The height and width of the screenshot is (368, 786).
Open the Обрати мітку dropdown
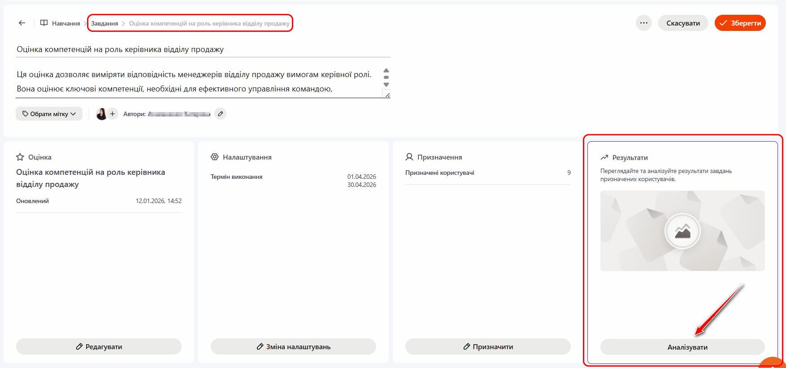[49, 114]
